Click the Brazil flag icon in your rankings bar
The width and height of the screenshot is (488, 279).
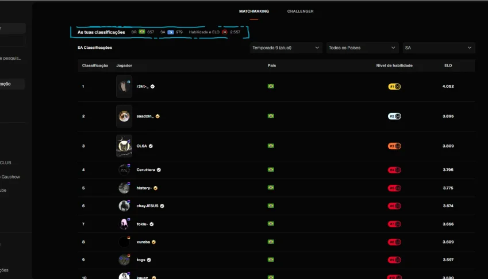coord(142,32)
